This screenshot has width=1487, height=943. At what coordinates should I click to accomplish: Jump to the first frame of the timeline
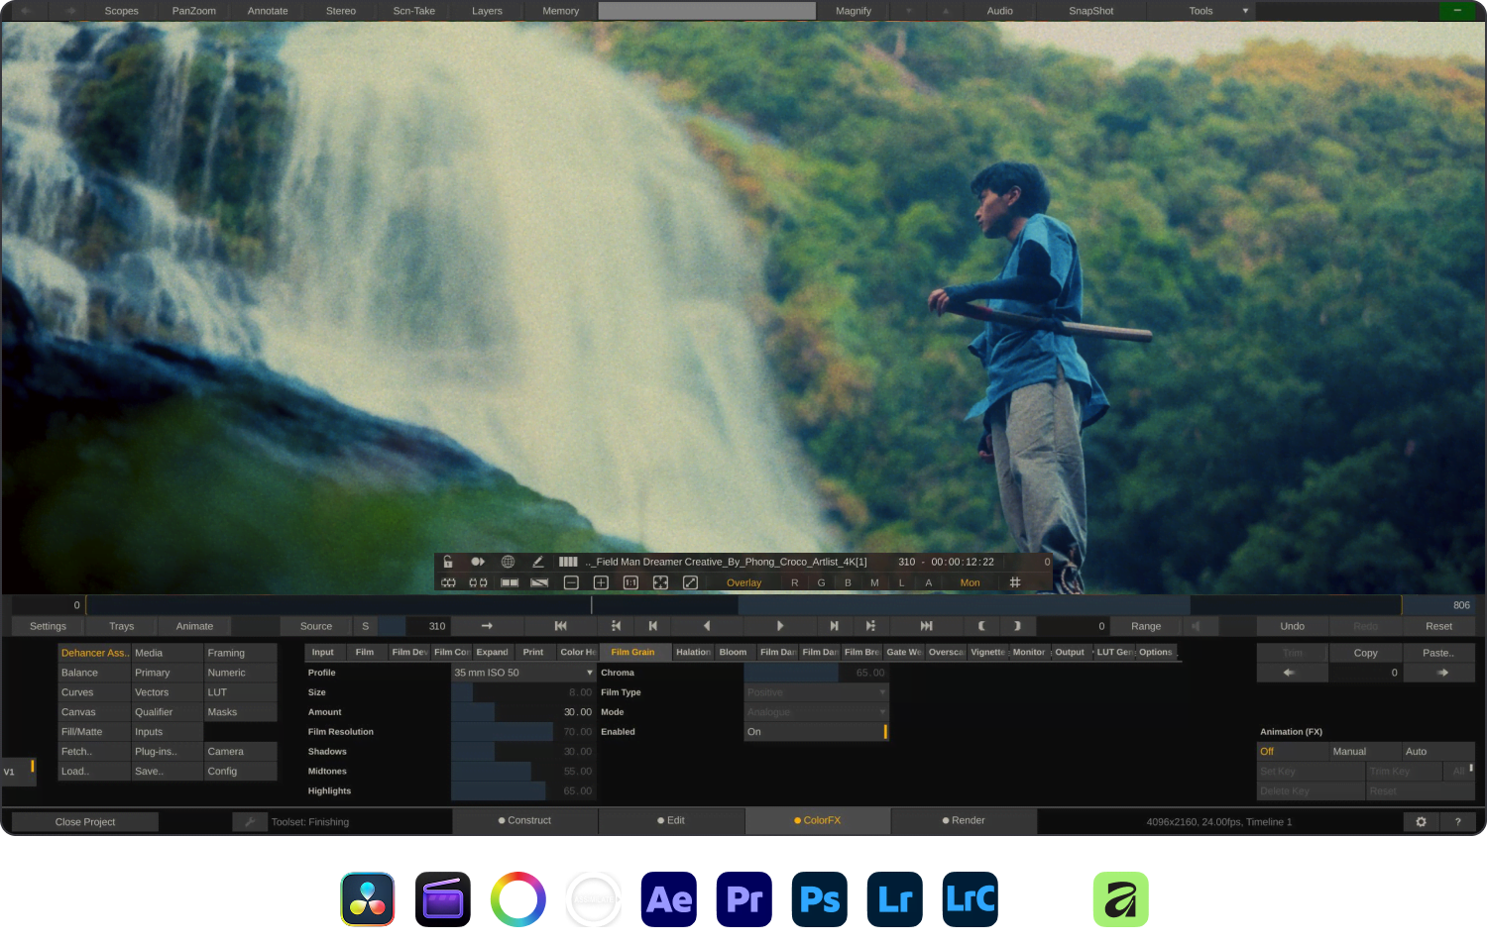tap(560, 626)
